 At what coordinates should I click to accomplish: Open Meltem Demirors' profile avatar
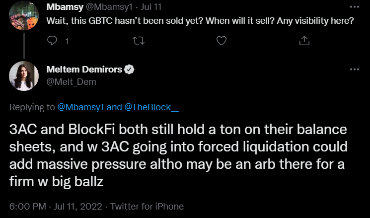coord(24,76)
